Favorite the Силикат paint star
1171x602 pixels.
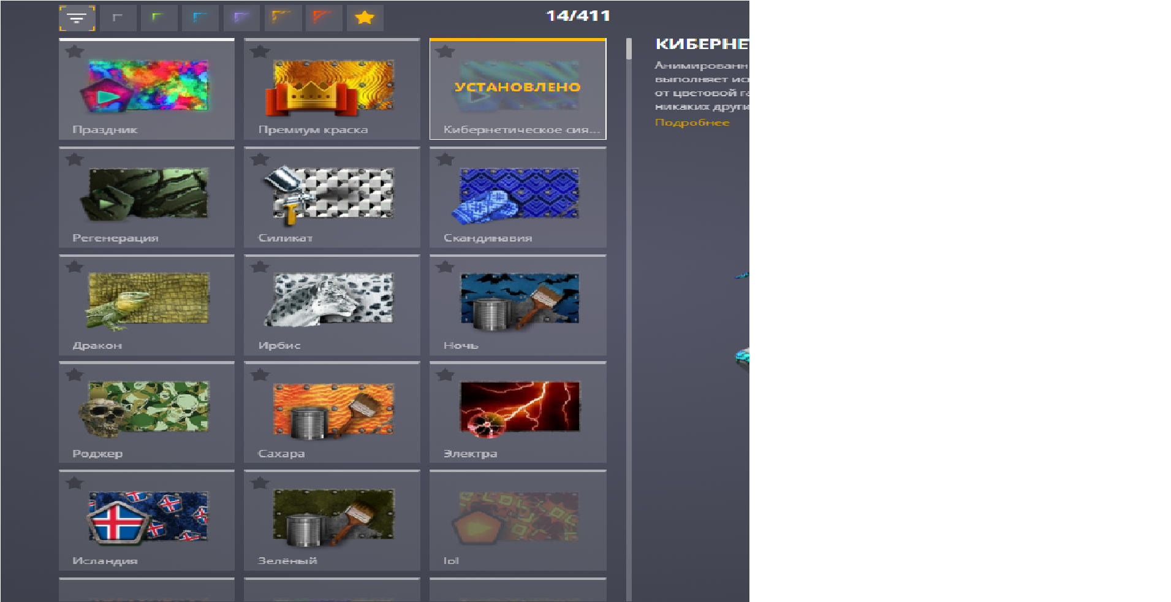[x=260, y=159]
